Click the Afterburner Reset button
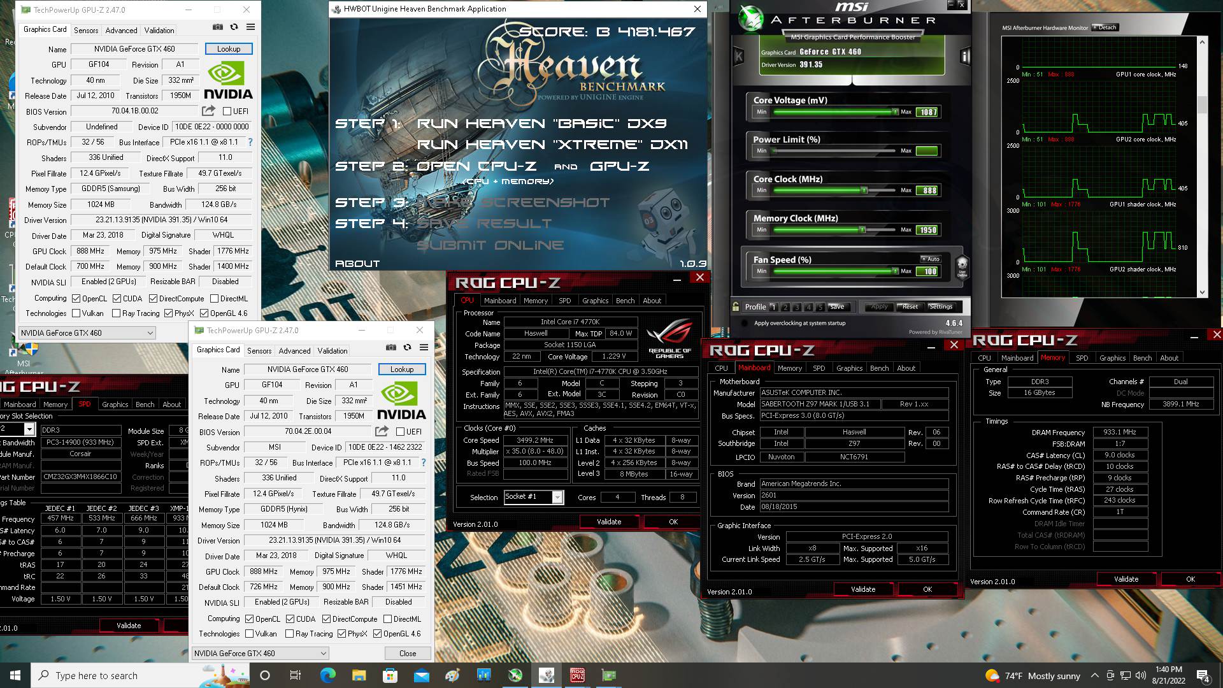This screenshot has width=1223, height=688. pyautogui.click(x=910, y=306)
